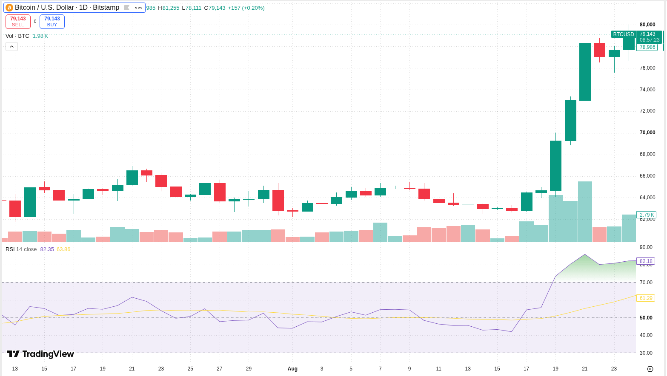Click the countdown timer 08:57:23 price label
Viewport: 667px width, 376px height.
coord(649,40)
